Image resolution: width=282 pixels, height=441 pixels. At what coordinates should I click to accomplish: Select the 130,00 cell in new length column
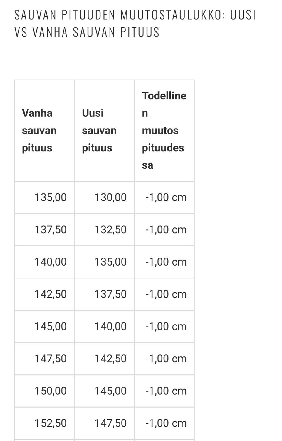pos(110,197)
